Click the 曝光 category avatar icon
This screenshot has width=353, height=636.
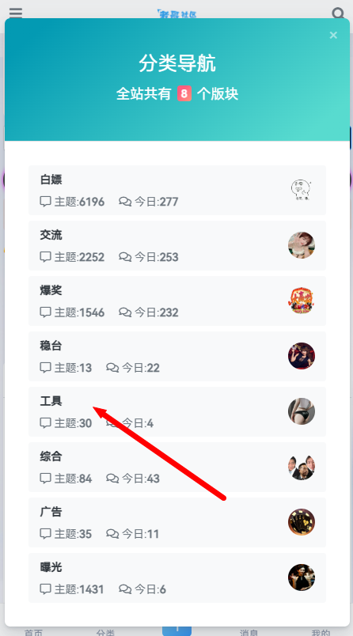click(302, 577)
